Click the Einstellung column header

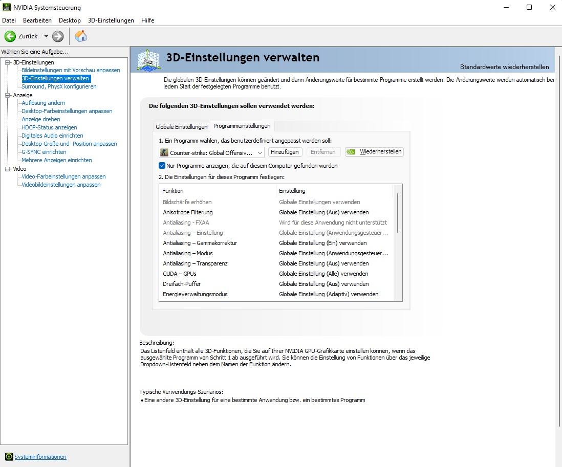[x=334, y=191]
